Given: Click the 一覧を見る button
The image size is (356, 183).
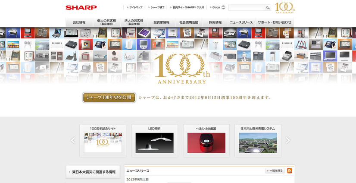Looking at the screenshot, I should point(275,171).
